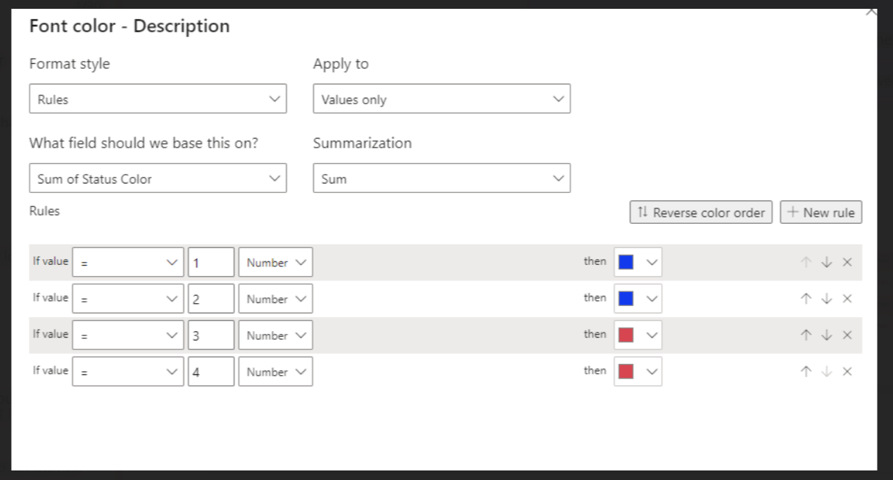Move the value 2 rule up
This screenshot has height=480, width=893.
pos(806,299)
